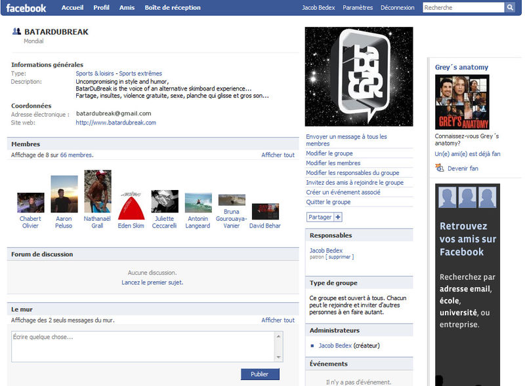This screenshot has height=386, width=525.
Task: Open Jacob Bedex in the top bar
Action: coord(318,7)
